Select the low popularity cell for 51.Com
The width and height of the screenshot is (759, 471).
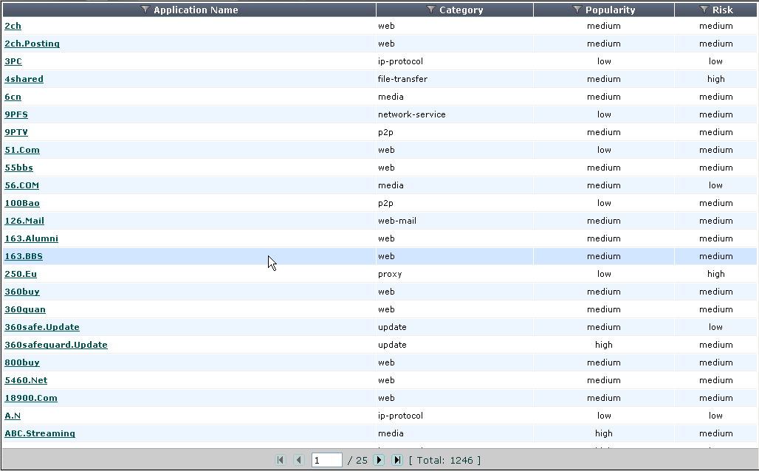604,150
